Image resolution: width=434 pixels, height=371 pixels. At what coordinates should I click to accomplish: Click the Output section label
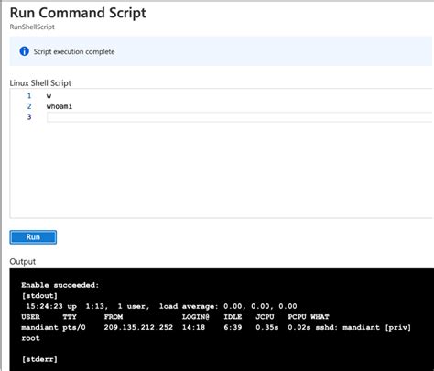23,262
